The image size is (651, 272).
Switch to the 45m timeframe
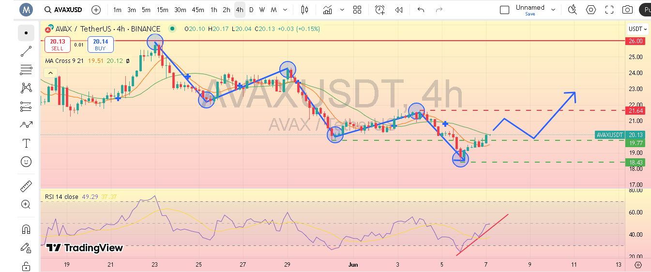[197, 10]
